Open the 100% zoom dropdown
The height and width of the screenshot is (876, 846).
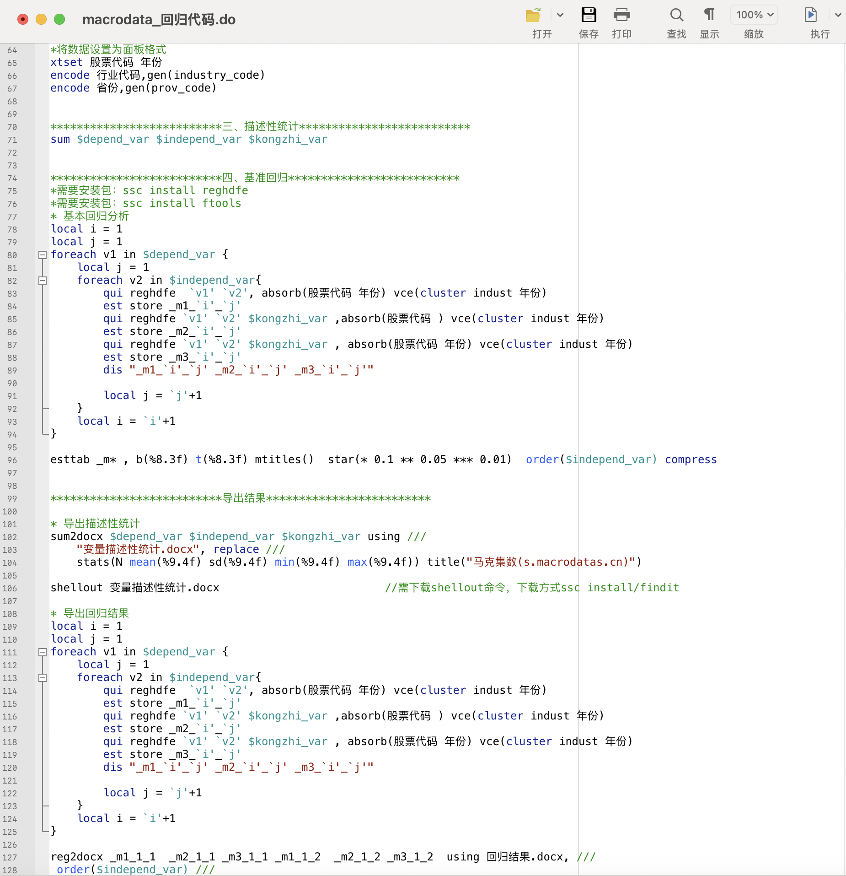[754, 15]
